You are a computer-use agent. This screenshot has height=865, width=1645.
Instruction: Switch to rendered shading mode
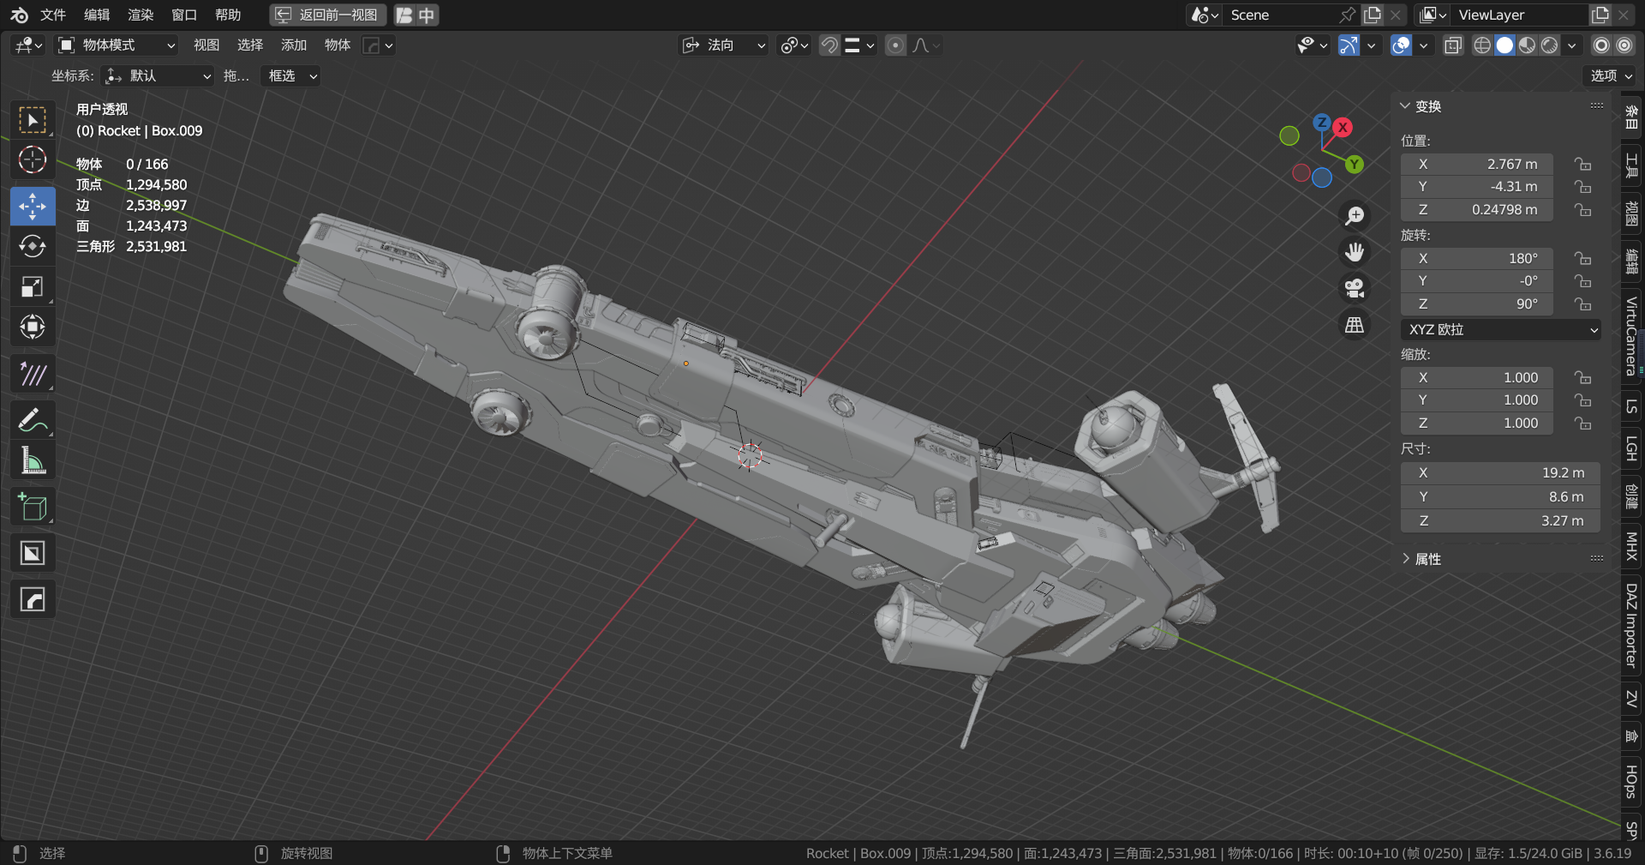click(1549, 45)
